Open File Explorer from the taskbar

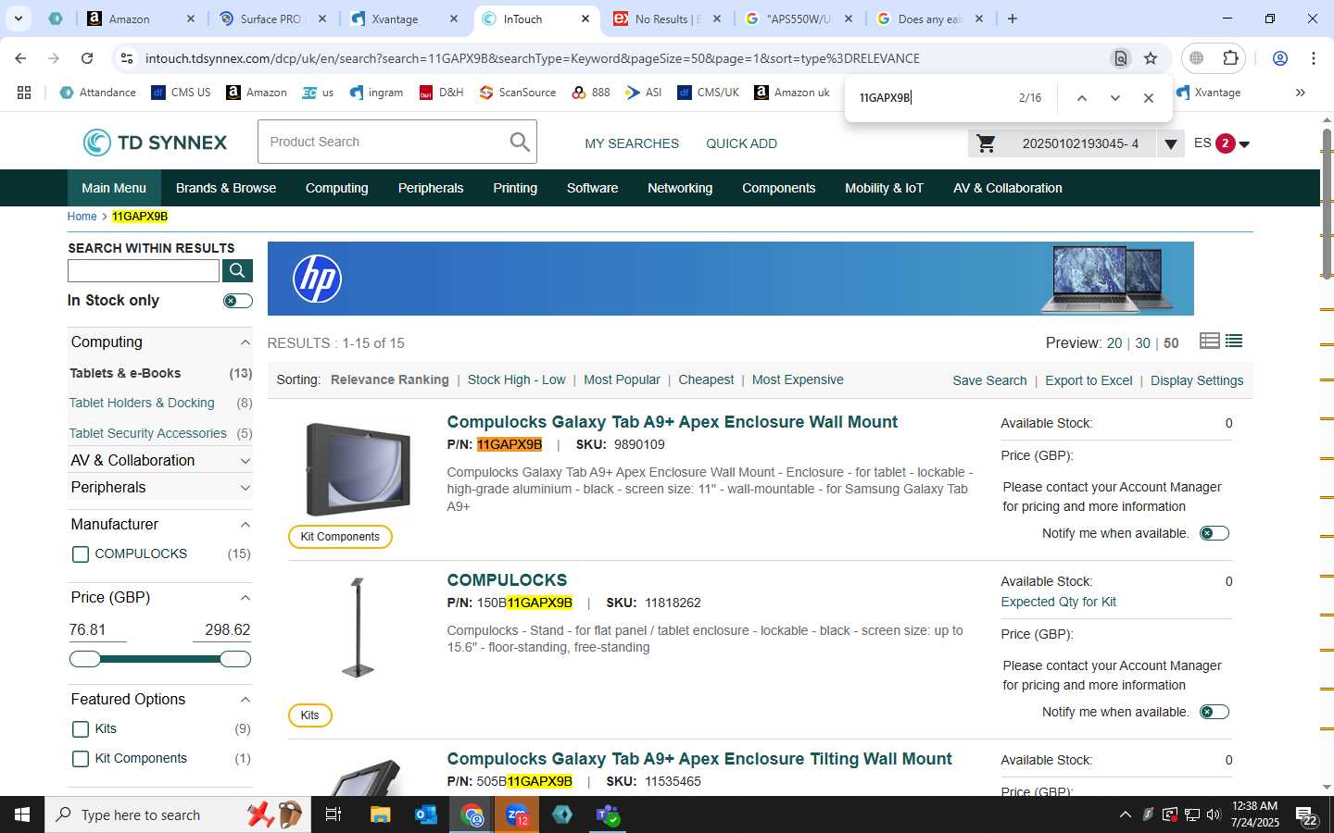[x=381, y=814]
